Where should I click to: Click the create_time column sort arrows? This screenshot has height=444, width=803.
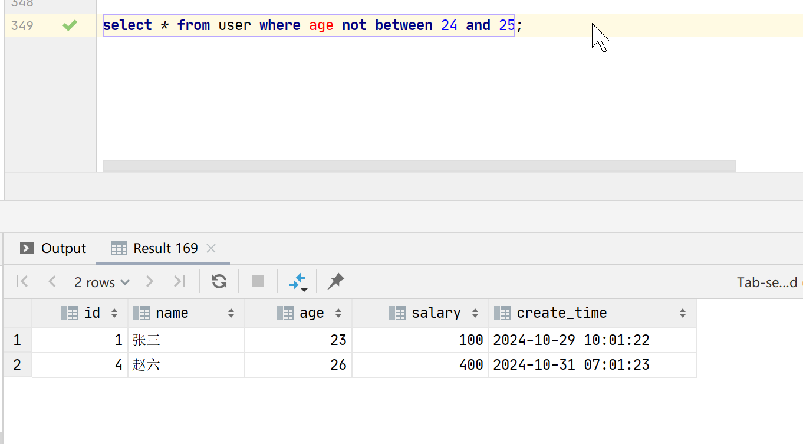coord(683,313)
